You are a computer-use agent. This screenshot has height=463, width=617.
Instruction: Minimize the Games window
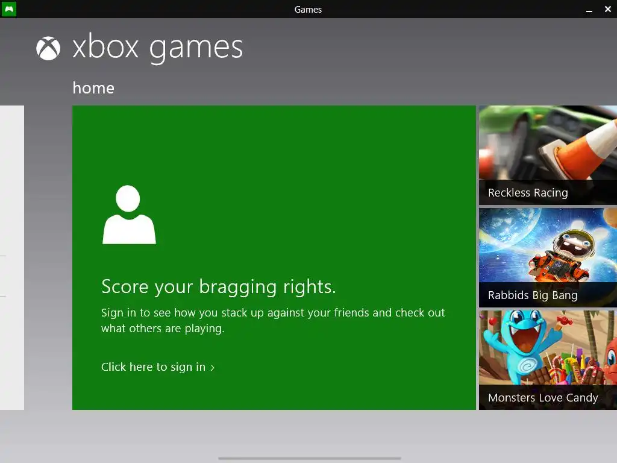(x=589, y=10)
